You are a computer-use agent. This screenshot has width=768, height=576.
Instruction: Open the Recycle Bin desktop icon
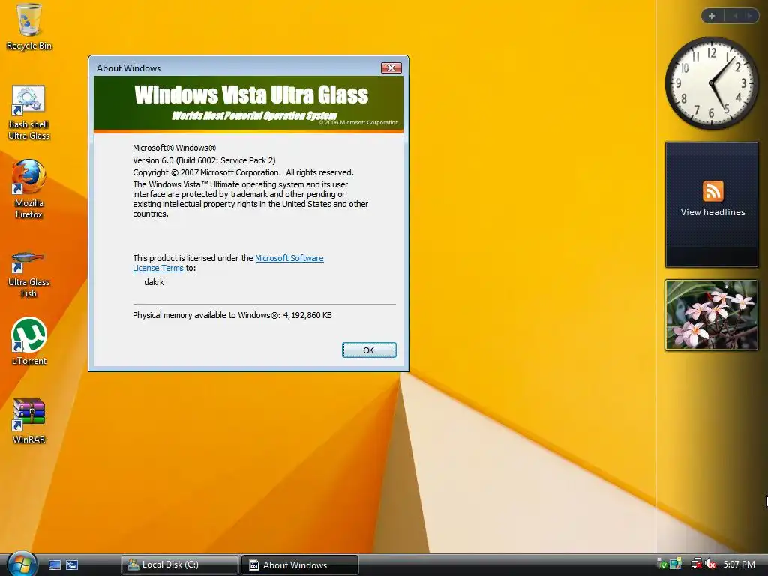[29, 27]
